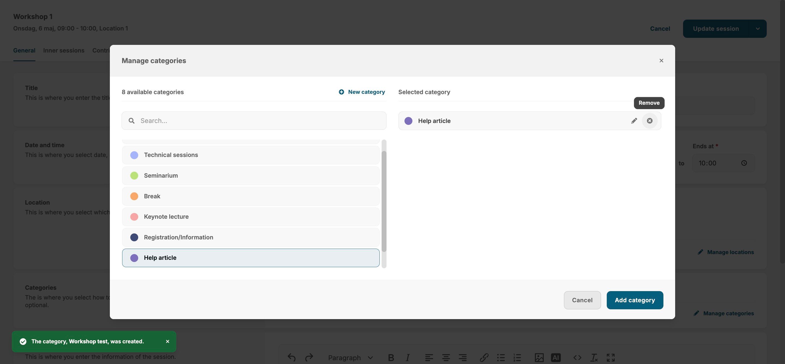Click the Bold formatting icon
The image size is (785, 364).
391,358
